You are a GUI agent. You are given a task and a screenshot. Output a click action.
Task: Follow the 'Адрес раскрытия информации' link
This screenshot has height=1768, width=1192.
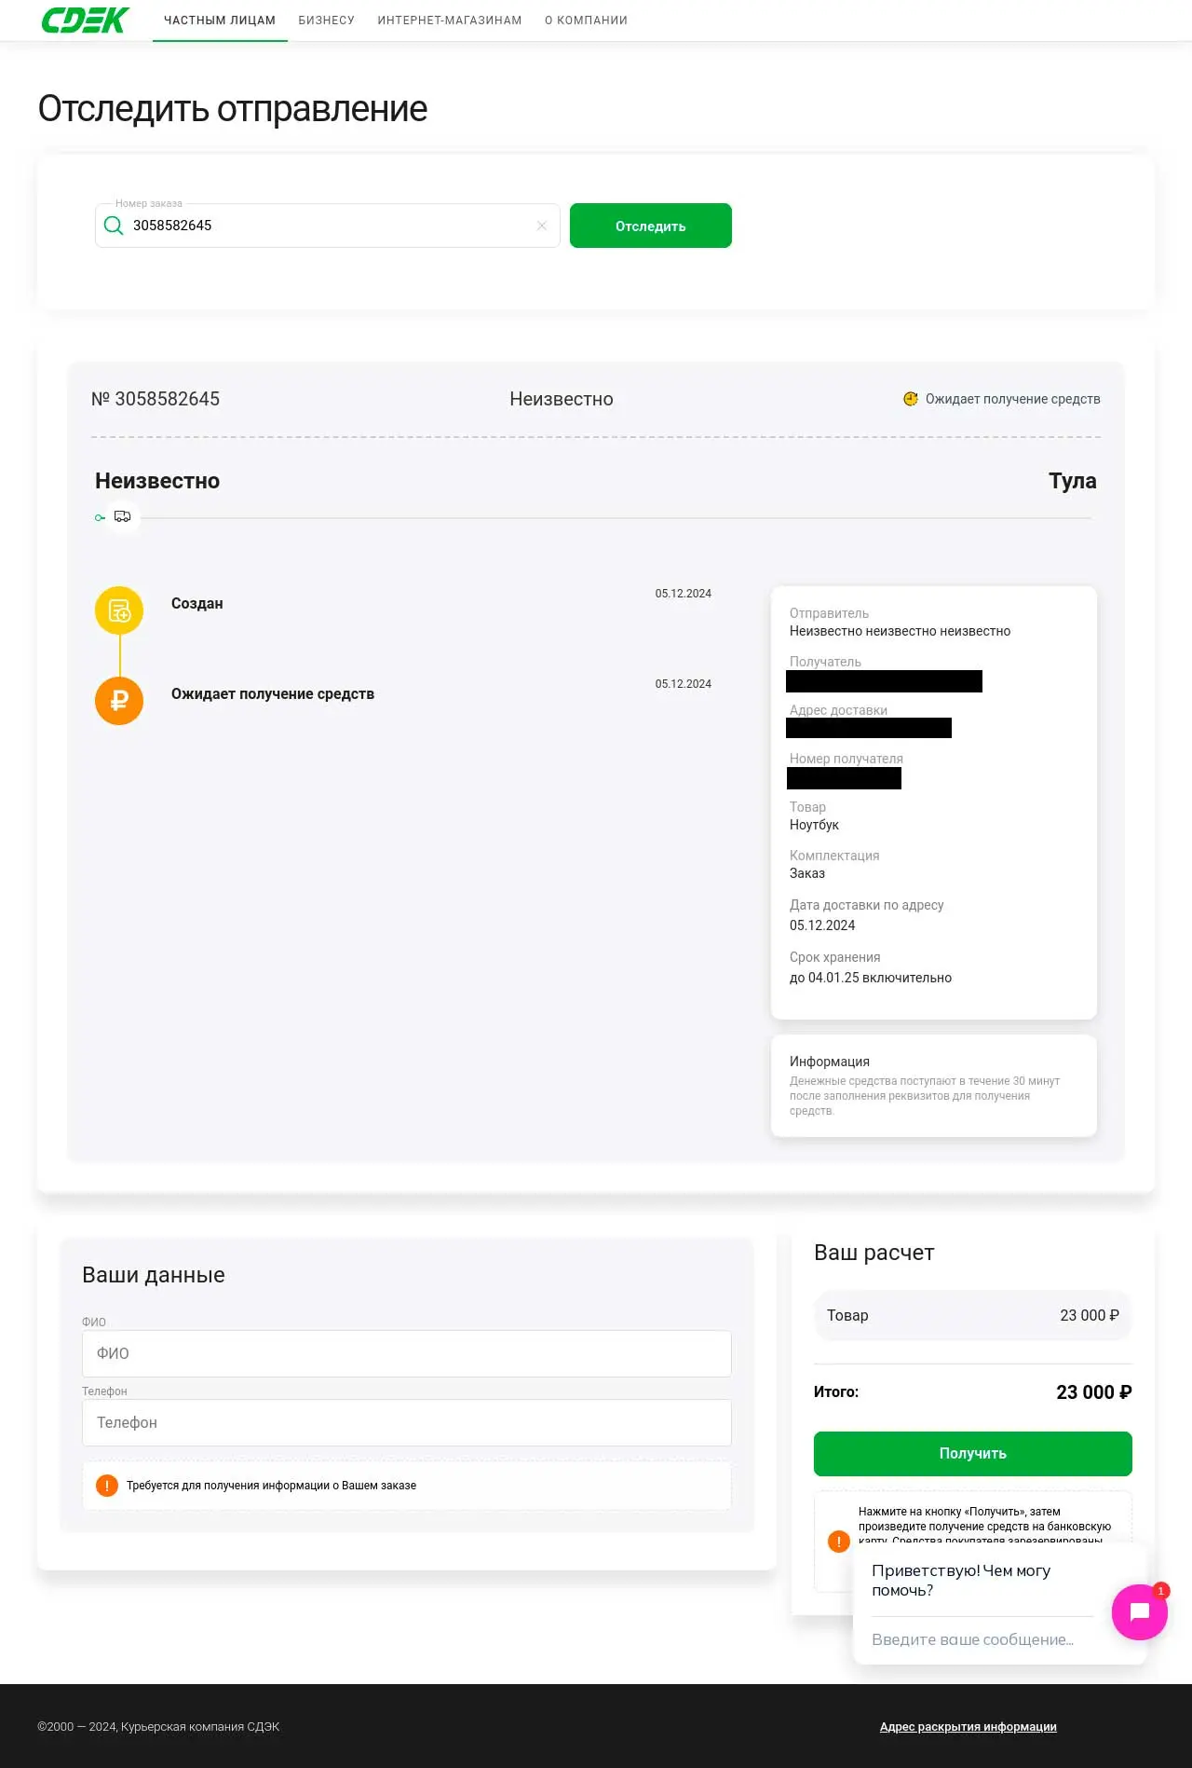click(968, 1727)
